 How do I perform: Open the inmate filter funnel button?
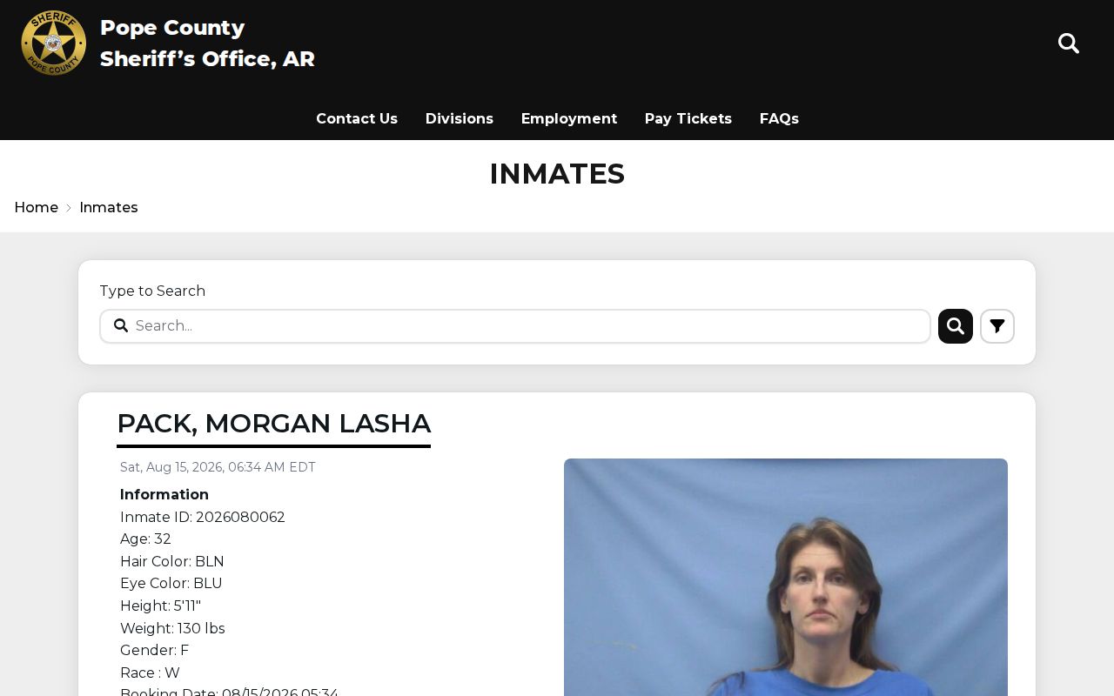point(997,326)
